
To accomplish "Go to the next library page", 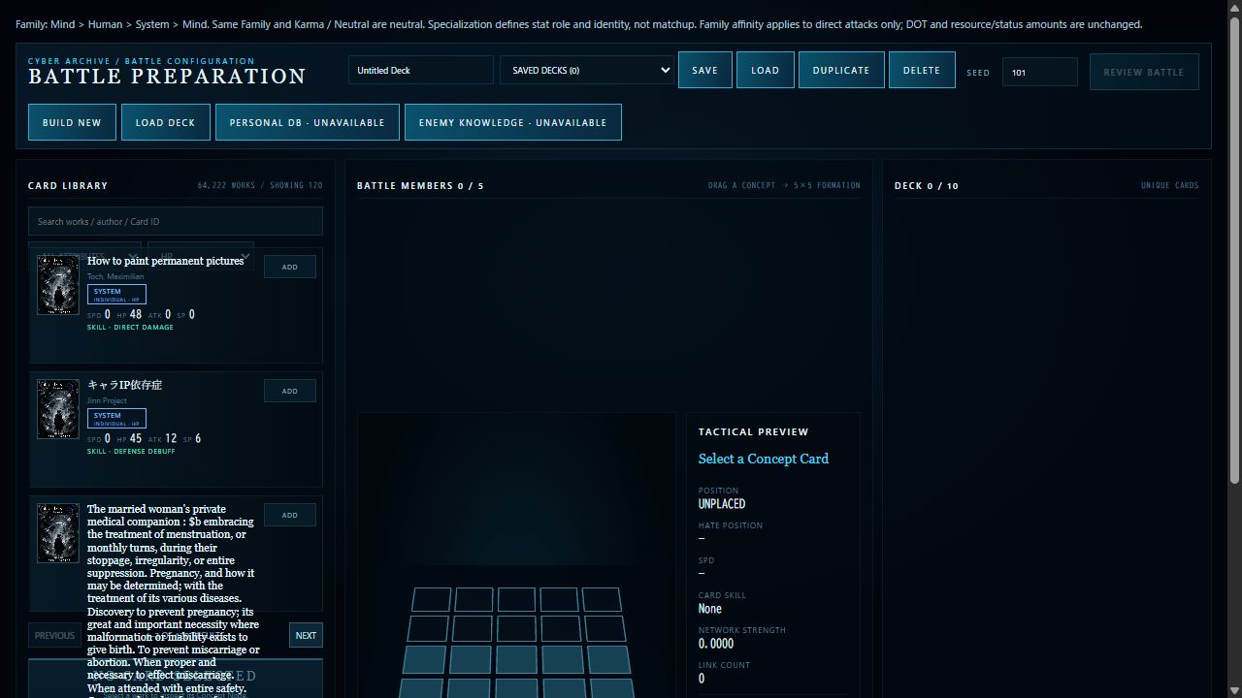I will [x=306, y=635].
